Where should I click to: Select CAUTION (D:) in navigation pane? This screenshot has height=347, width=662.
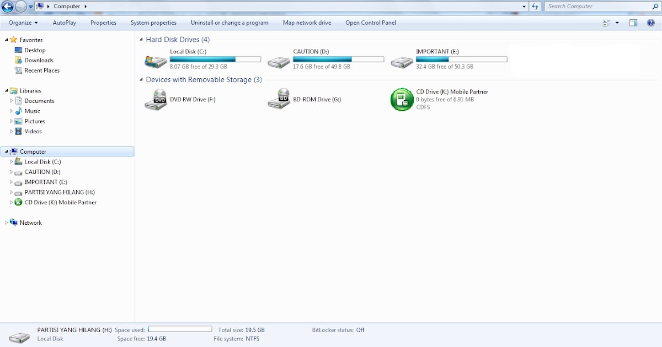coord(42,172)
